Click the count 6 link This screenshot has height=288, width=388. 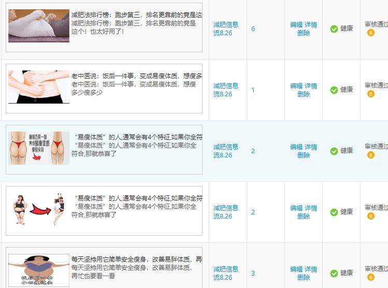click(x=253, y=29)
